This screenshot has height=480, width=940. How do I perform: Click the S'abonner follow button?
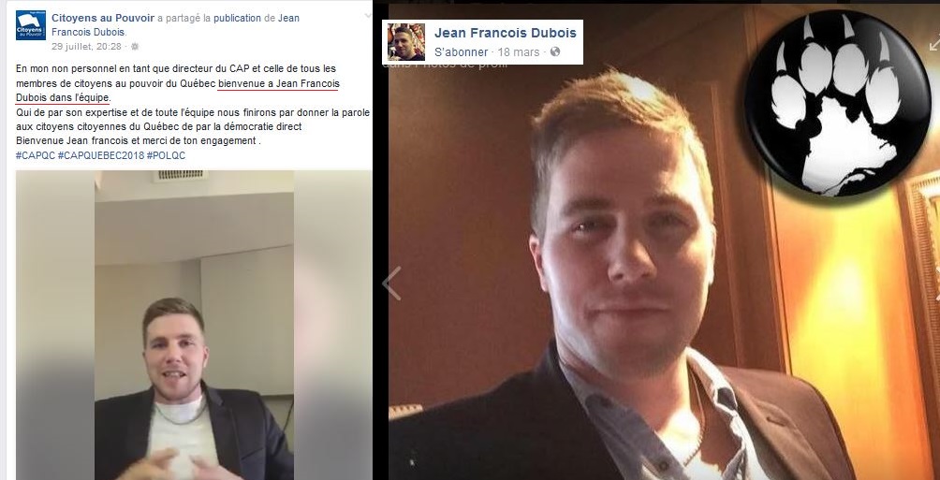click(x=461, y=52)
